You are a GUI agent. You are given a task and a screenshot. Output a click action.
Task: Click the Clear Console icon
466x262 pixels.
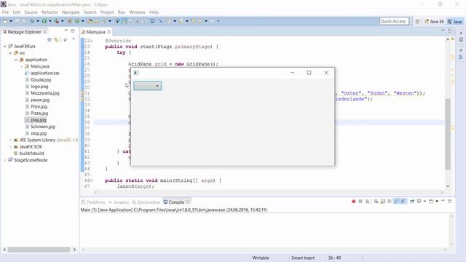coord(376,202)
